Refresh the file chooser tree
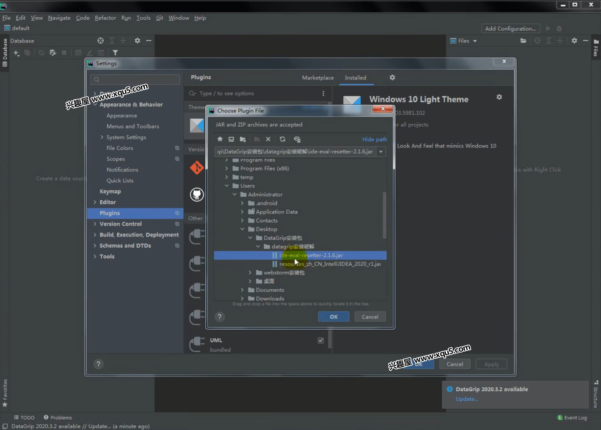The image size is (601, 430). [x=282, y=139]
